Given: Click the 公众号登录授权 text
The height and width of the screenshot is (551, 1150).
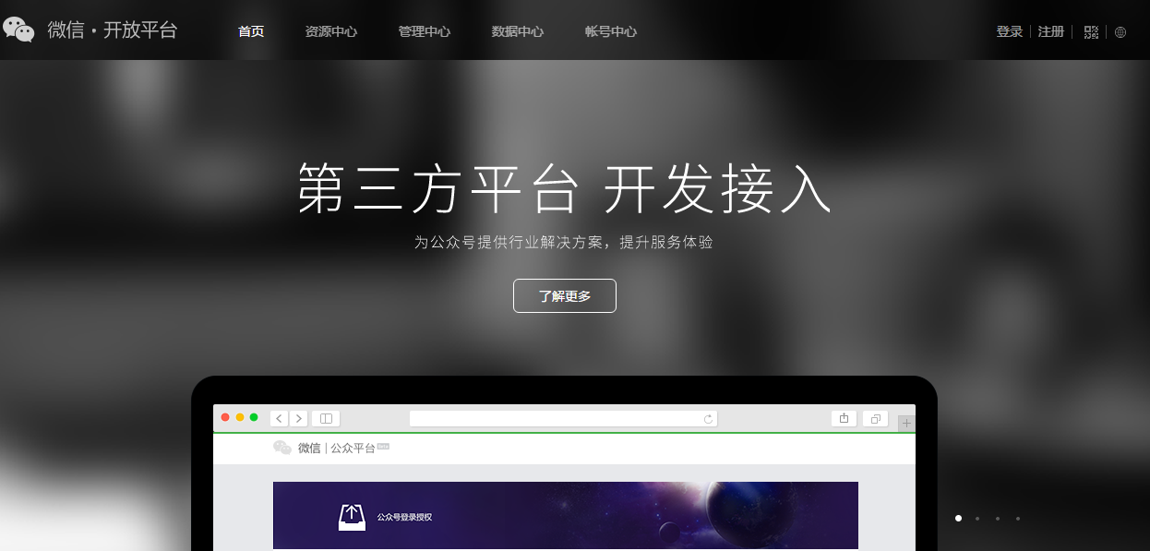Looking at the screenshot, I should pyautogui.click(x=404, y=517).
